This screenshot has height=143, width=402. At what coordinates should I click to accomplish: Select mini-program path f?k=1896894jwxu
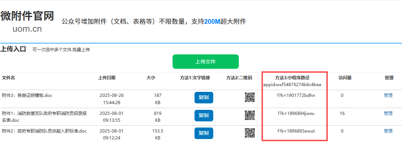pyautogui.click(x=296, y=113)
